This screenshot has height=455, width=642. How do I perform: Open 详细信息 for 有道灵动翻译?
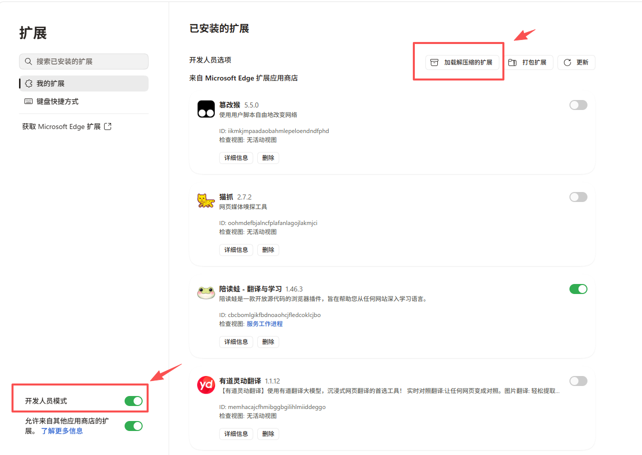click(236, 434)
